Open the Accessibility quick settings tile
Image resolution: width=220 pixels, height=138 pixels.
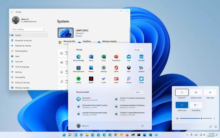(196, 105)
